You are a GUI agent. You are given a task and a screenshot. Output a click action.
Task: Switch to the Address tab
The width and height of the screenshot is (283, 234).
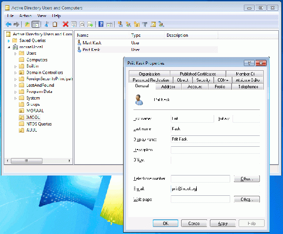pos(168,87)
